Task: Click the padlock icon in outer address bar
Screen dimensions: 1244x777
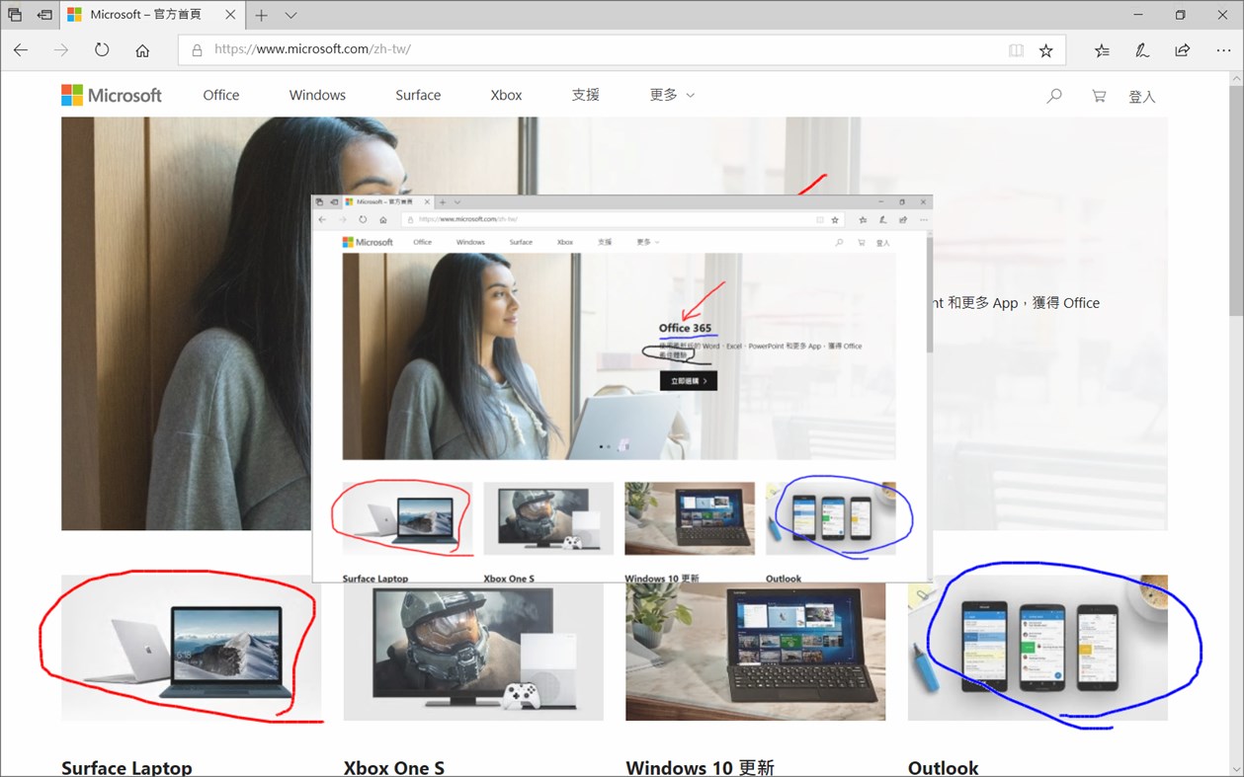Action: (x=196, y=49)
